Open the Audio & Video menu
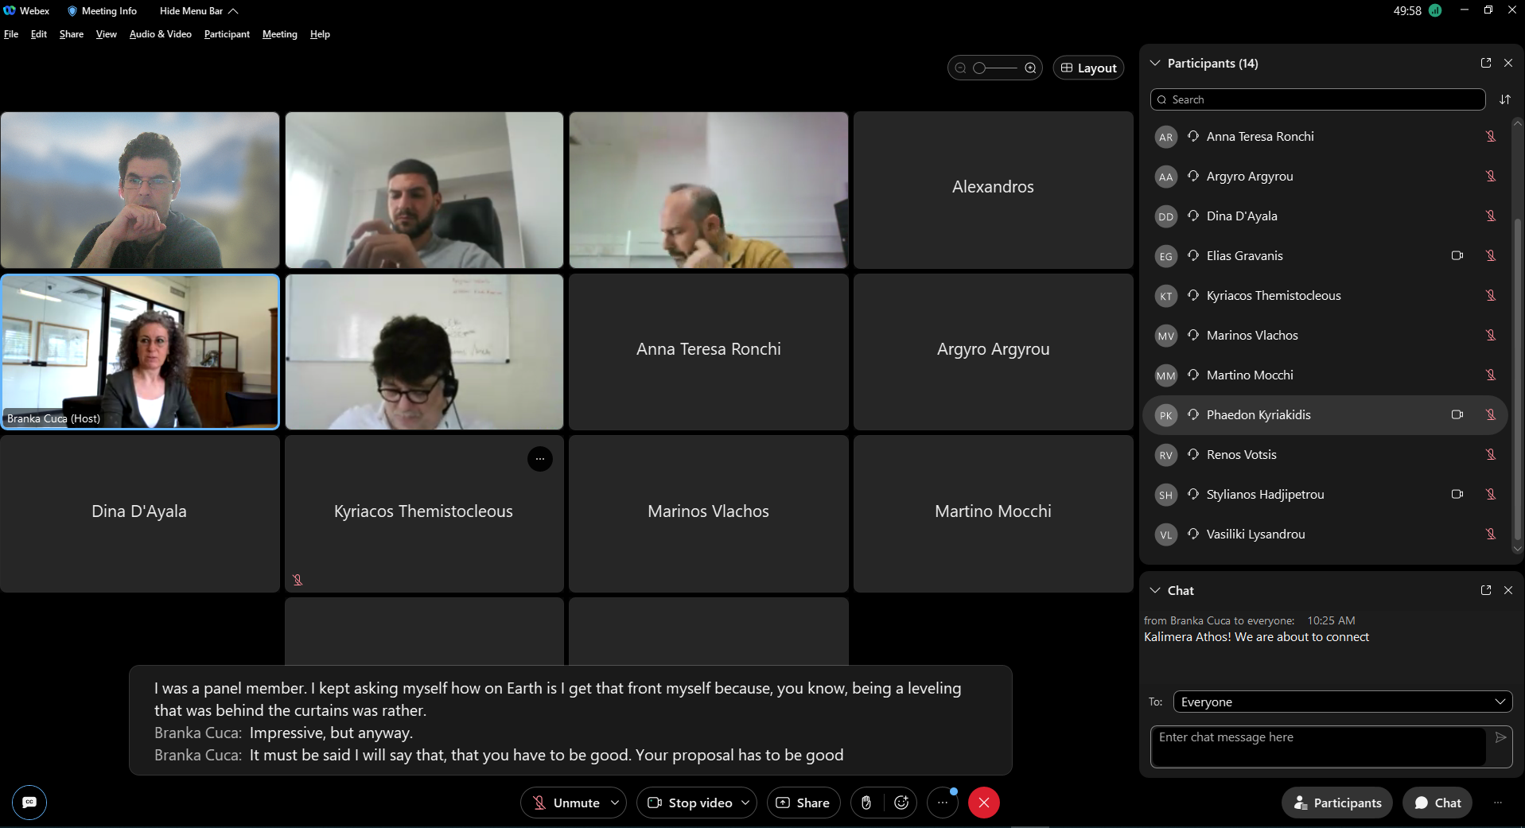The height and width of the screenshot is (828, 1525). [x=160, y=34]
